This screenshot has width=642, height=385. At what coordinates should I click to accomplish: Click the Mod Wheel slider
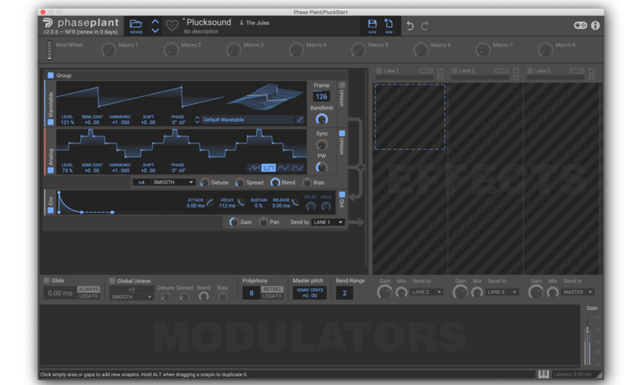[x=50, y=50]
